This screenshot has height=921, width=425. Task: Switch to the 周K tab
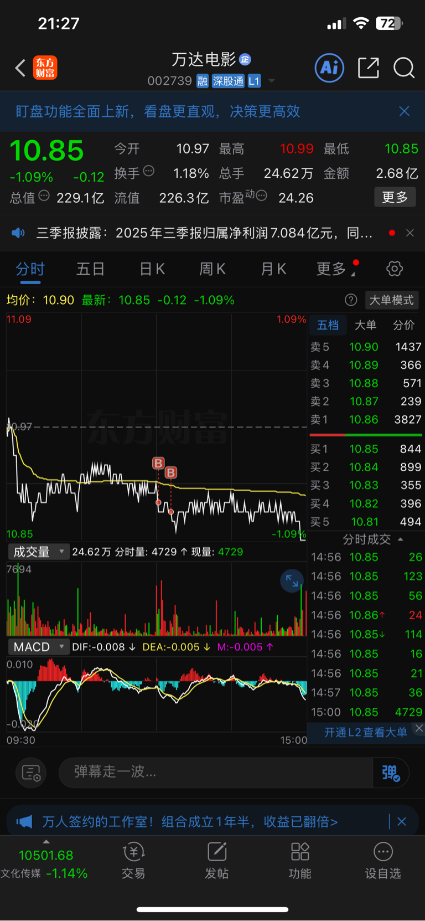pyautogui.click(x=212, y=269)
